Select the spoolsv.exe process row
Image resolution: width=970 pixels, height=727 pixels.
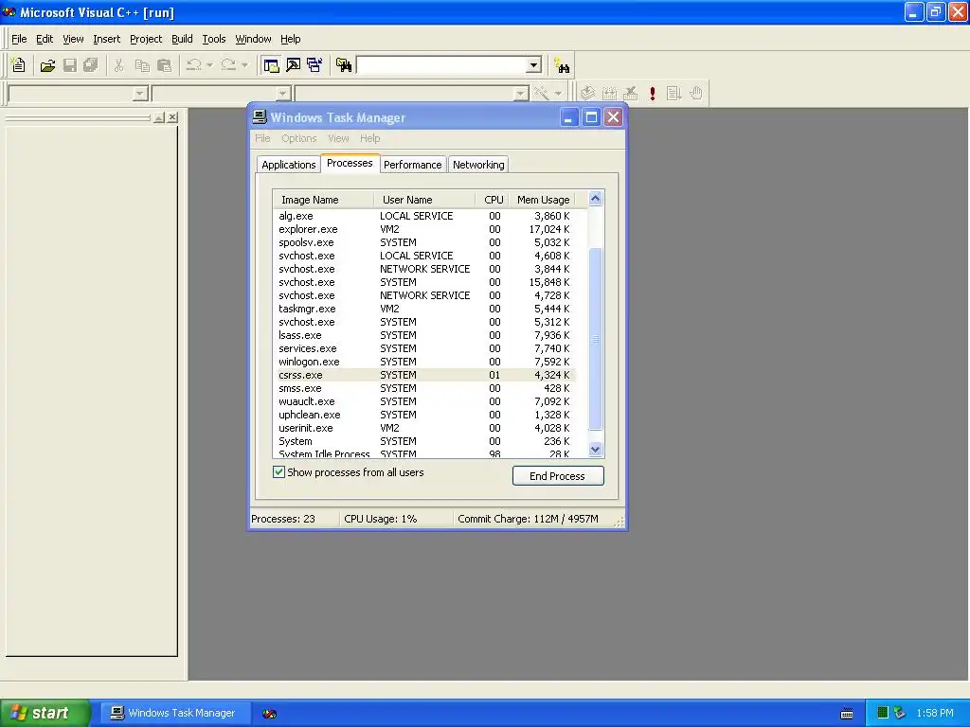point(425,242)
